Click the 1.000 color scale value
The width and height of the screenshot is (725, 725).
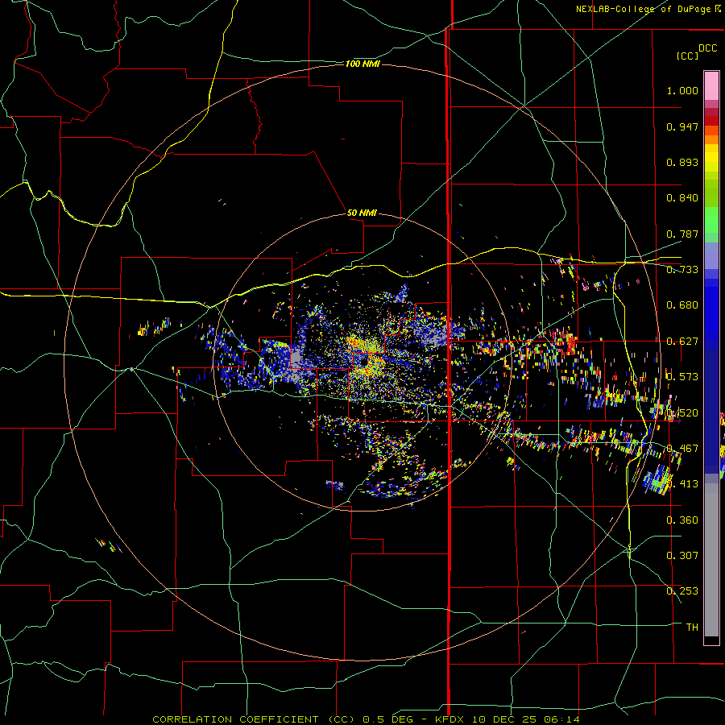click(682, 90)
